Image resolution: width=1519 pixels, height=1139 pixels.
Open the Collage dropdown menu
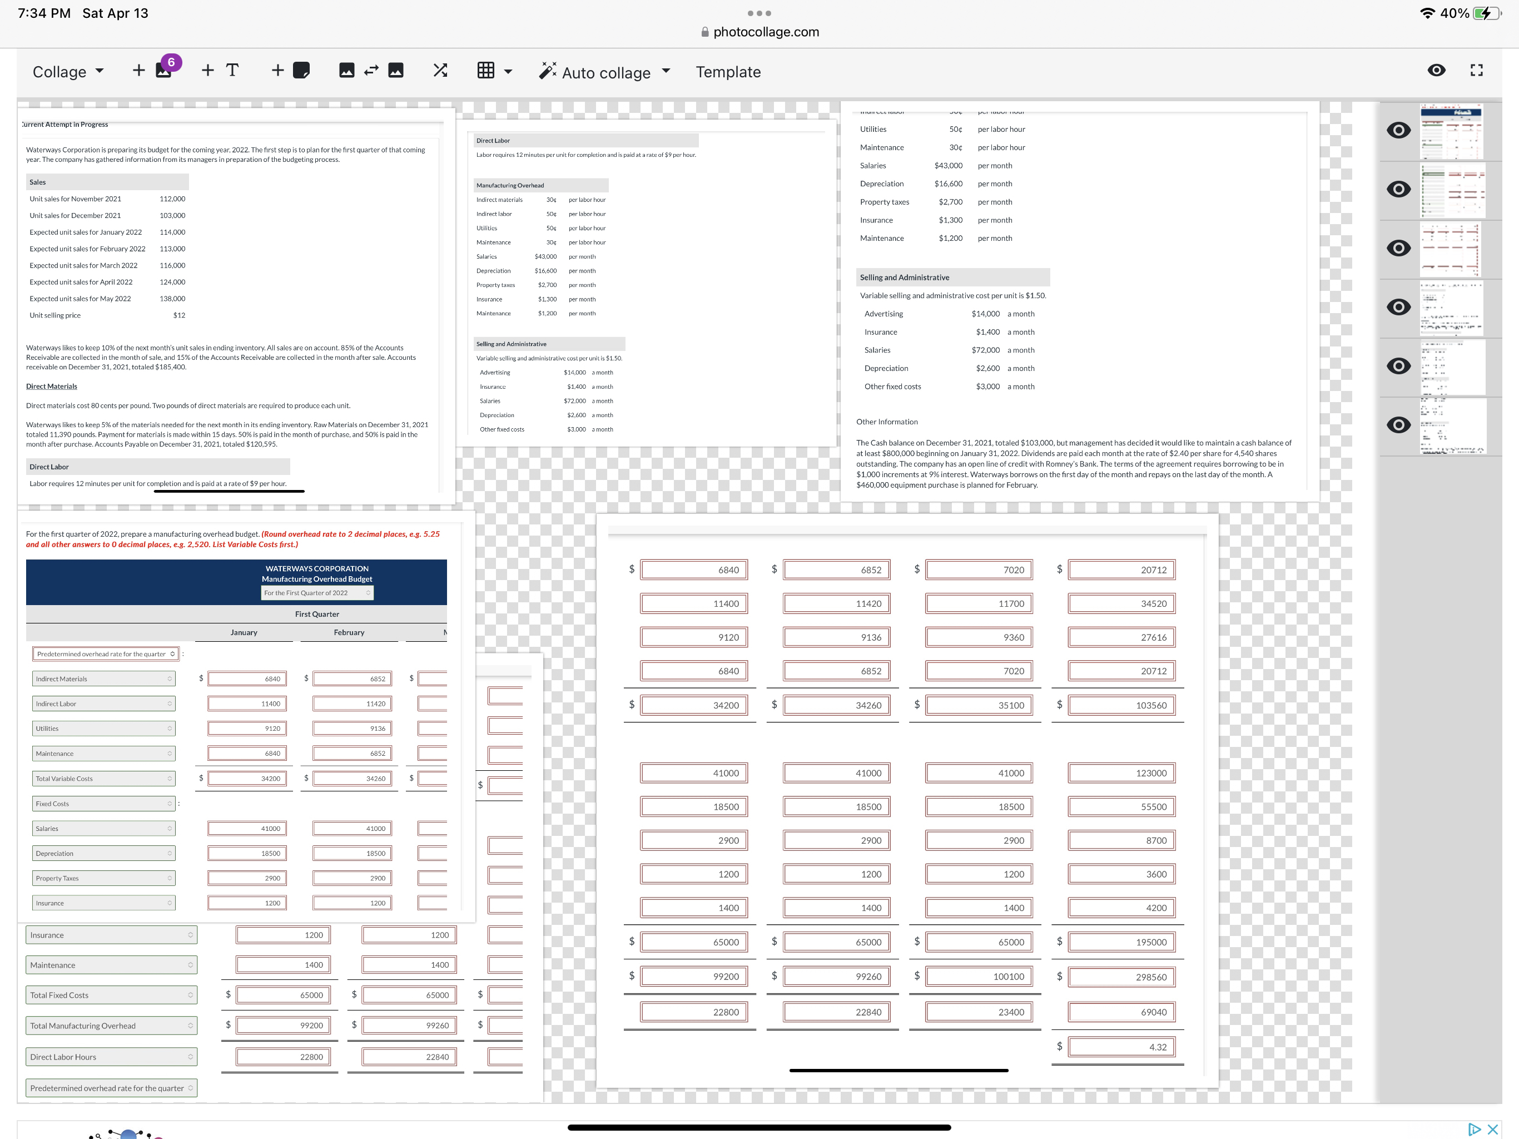tap(69, 72)
